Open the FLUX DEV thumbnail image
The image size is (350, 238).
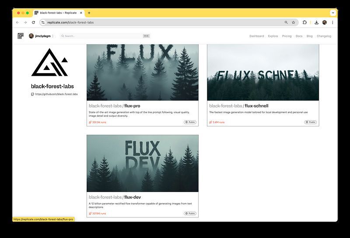(143, 163)
